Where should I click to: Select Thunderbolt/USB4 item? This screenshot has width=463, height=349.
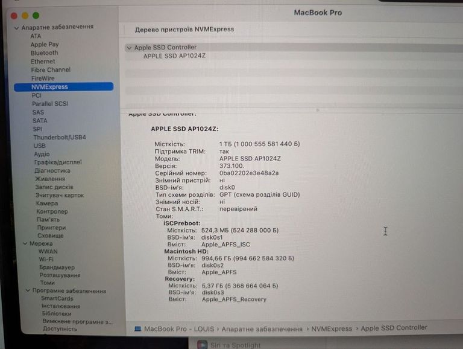tap(60, 138)
